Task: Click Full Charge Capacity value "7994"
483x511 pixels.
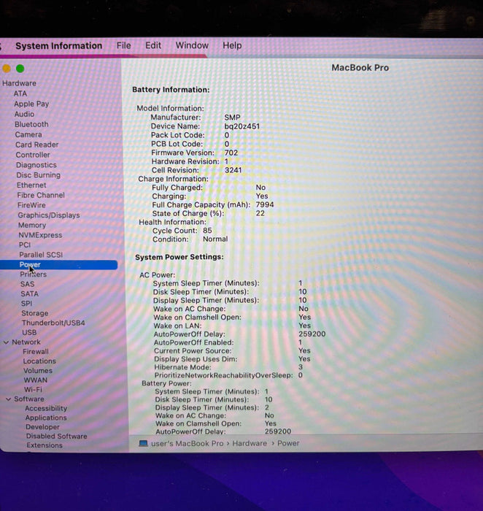Action: click(264, 204)
